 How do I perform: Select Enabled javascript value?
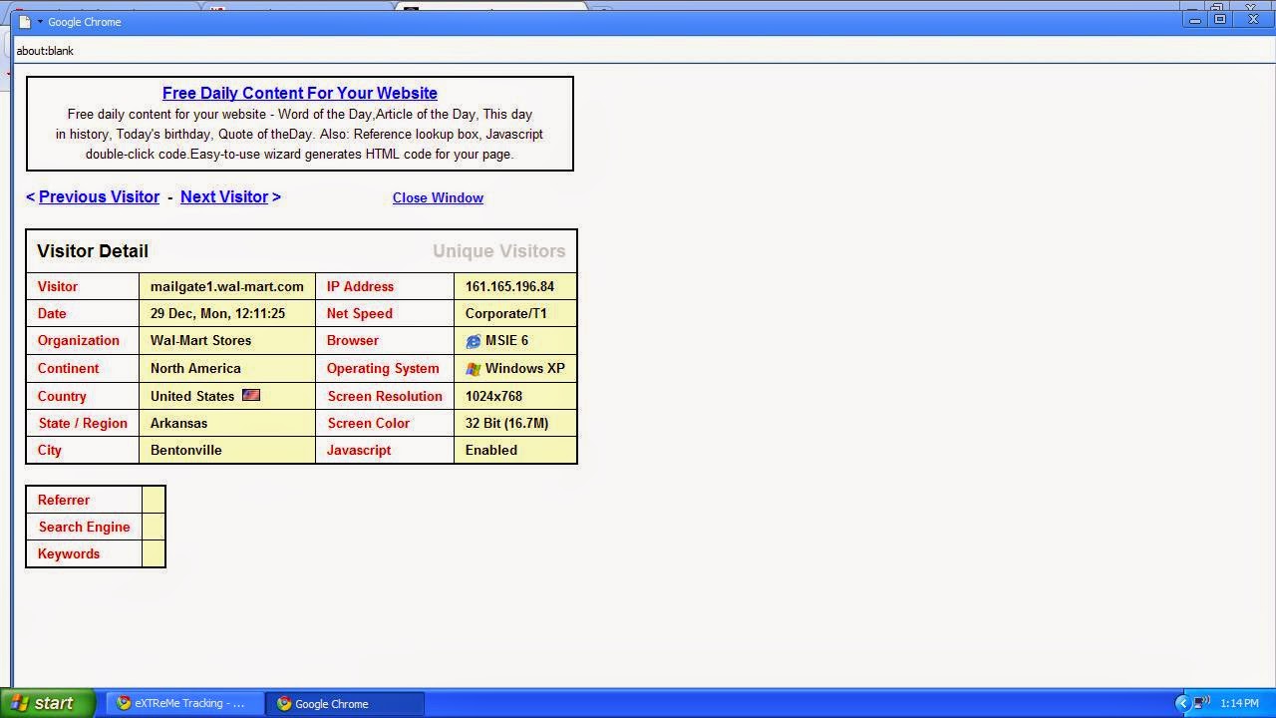[x=491, y=450]
